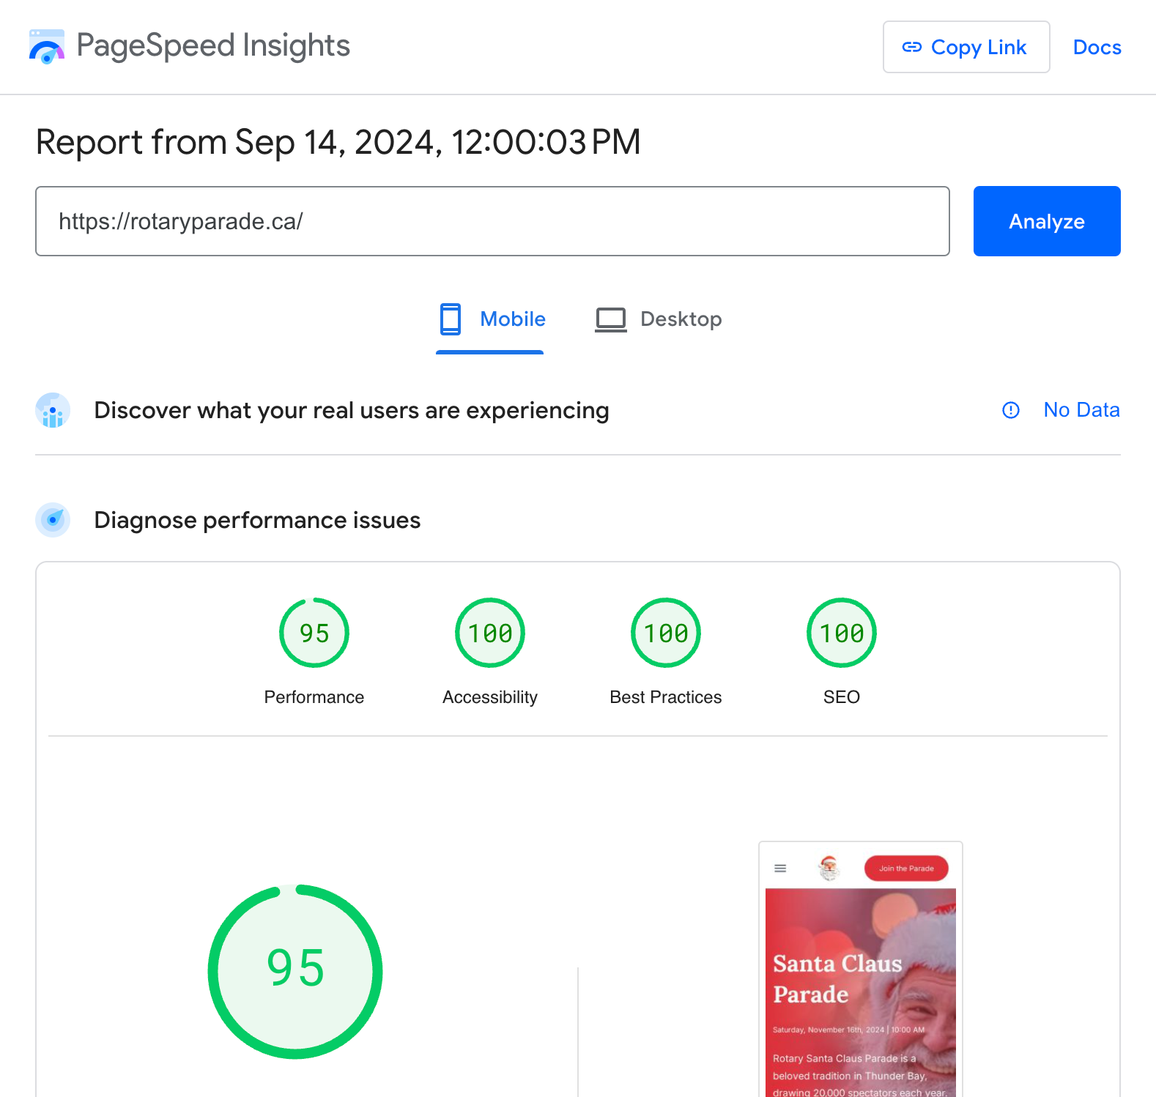1156x1097 pixels.
Task: Click the Copy Link button
Action: pos(966,47)
